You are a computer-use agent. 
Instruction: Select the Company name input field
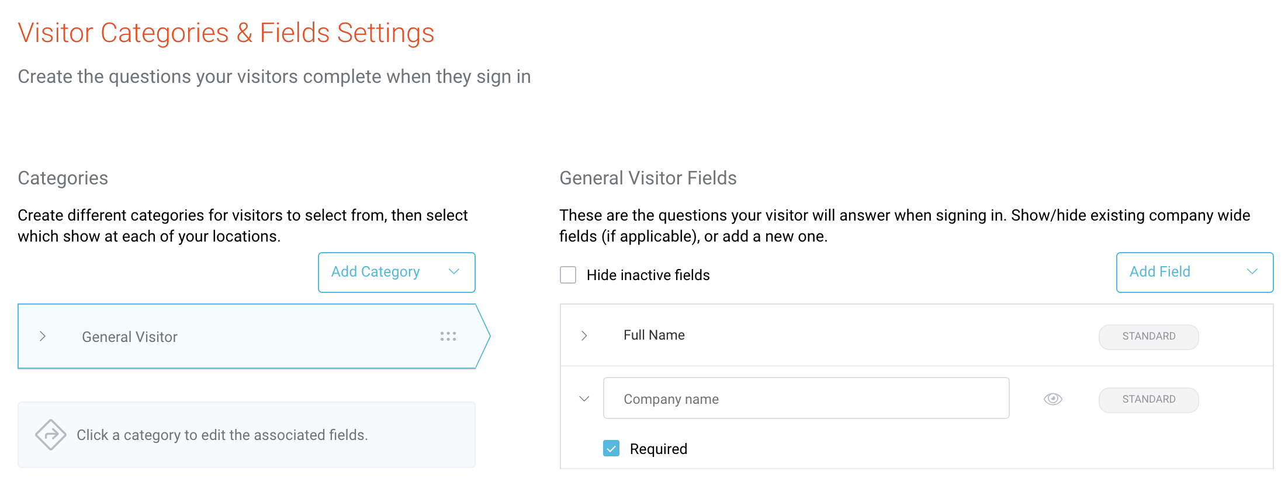805,398
